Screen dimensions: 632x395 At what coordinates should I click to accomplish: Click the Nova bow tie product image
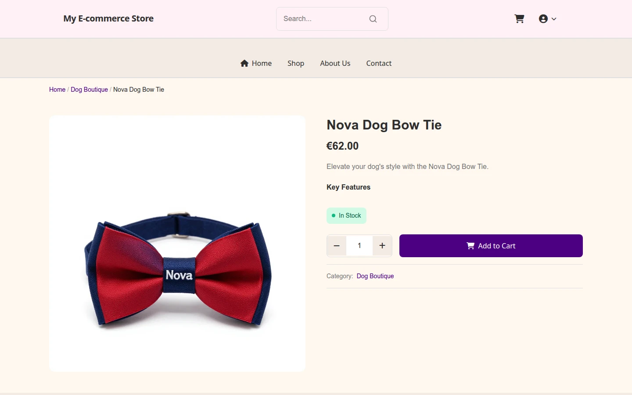tap(177, 244)
